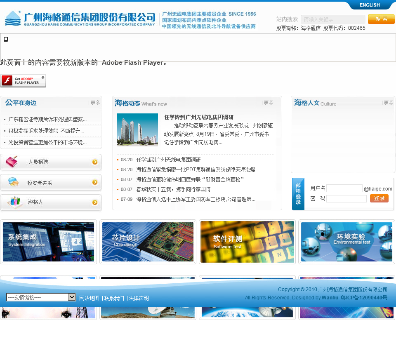Open the 友情链接 dropdown list

pos(41,297)
